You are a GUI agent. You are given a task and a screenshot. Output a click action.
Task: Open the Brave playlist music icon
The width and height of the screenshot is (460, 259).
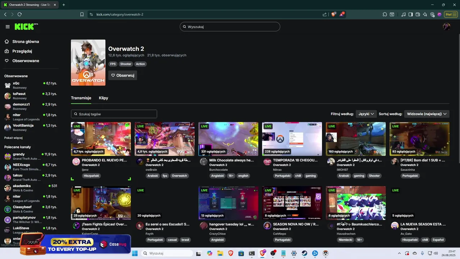(403, 14)
